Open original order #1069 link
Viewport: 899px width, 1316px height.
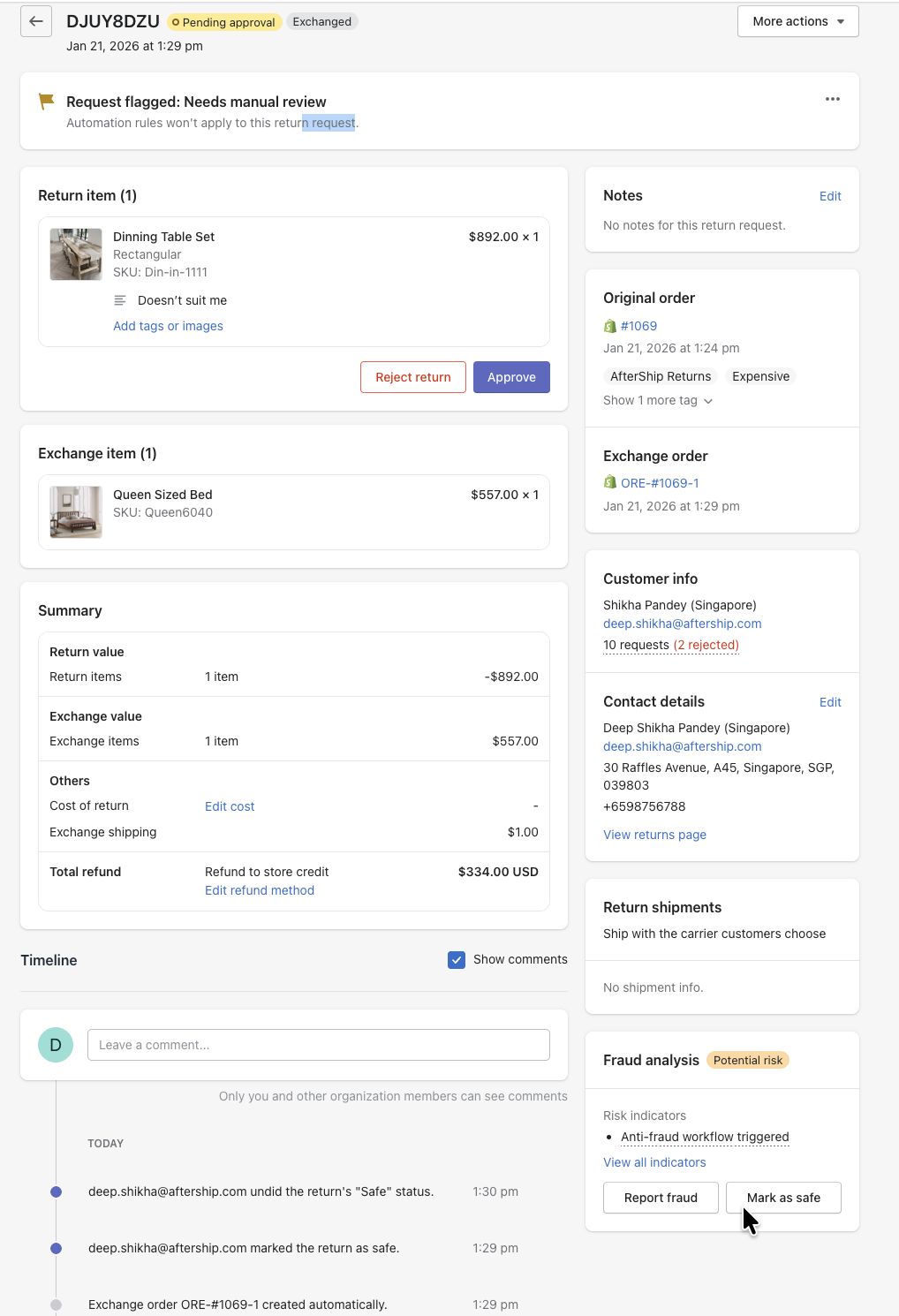pos(638,326)
